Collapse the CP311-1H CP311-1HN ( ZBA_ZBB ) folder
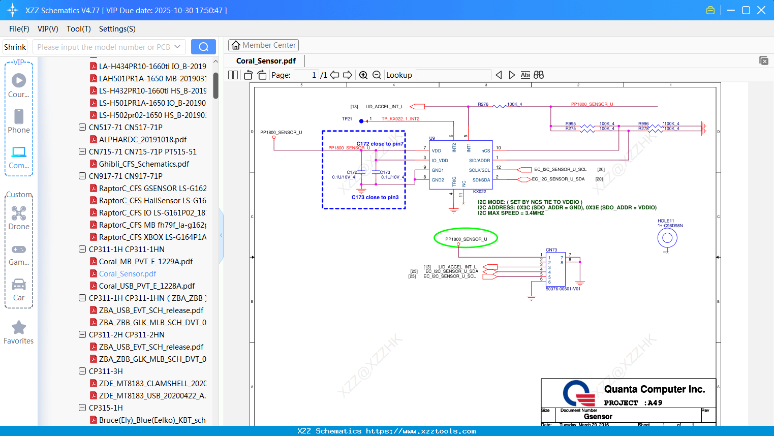The width and height of the screenshot is (774, 436). pos(82,298)
